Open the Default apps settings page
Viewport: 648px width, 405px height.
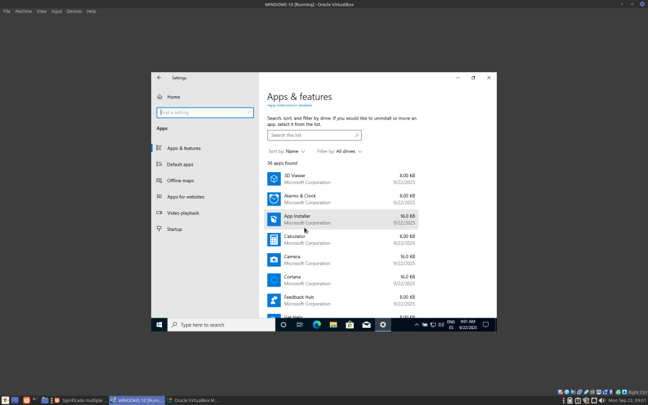180,165
